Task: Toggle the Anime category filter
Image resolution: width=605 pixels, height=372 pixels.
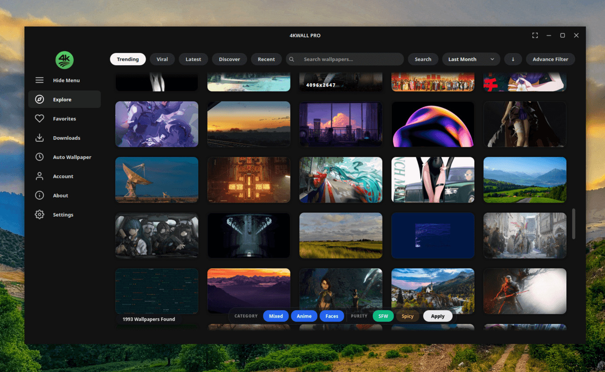Action: tap(304, 316)
